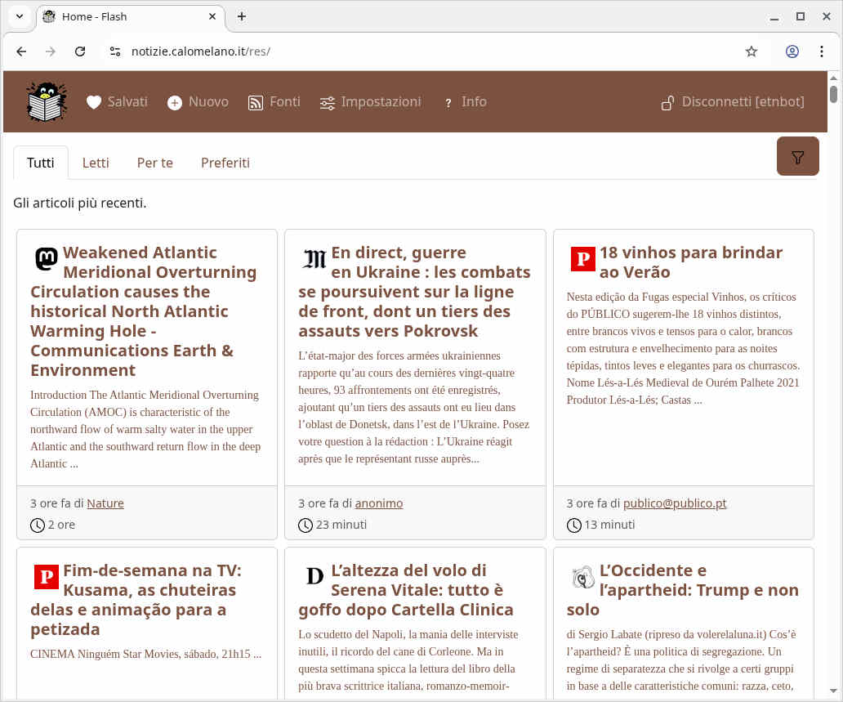Open Chrome three-dot menu
The image size is (843, 702).
pos(821,51)
